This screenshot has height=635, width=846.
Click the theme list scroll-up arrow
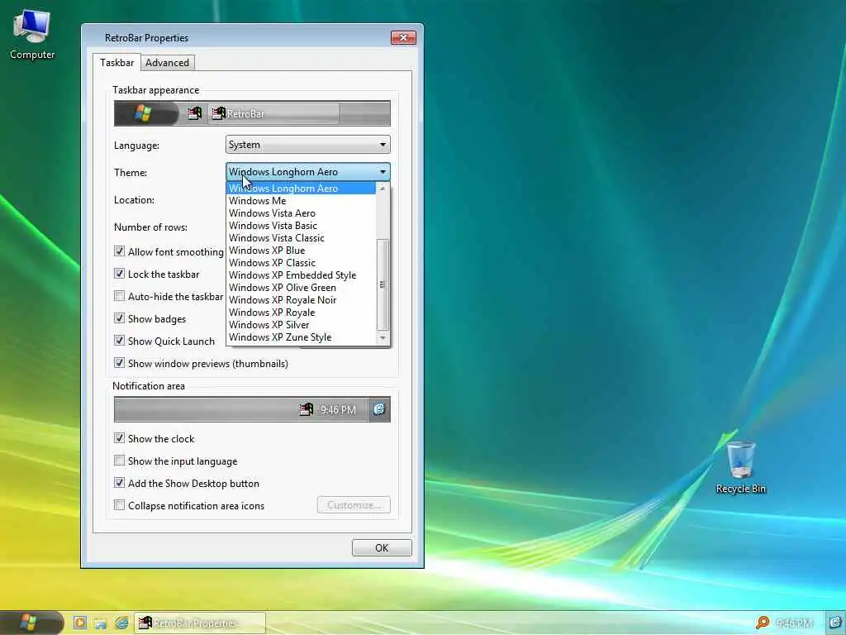pos(383,189)
